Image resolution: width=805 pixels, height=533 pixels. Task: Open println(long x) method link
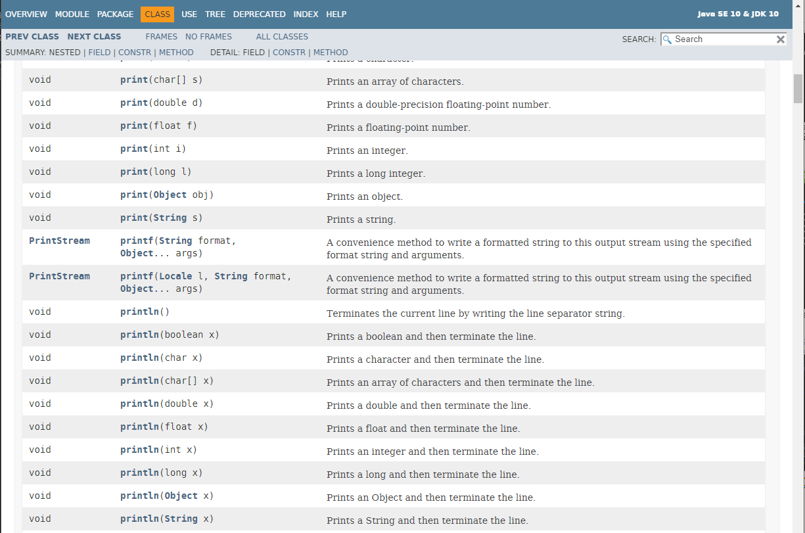point(139,473)
